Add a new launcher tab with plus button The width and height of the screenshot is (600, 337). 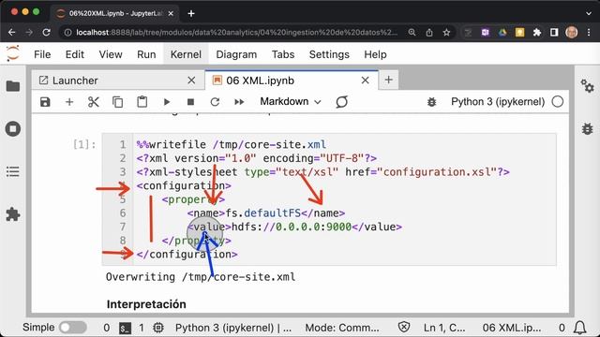tap(388, 80)
